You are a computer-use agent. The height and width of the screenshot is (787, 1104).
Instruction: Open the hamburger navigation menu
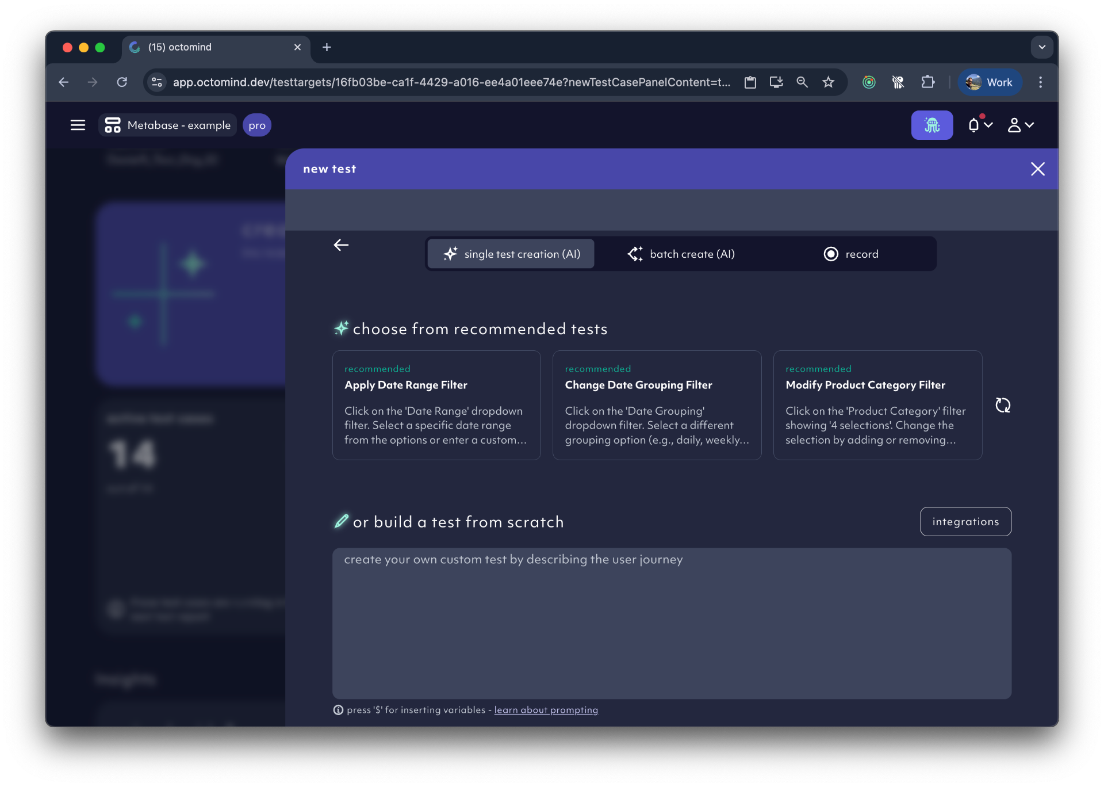(x=78, y=125)
